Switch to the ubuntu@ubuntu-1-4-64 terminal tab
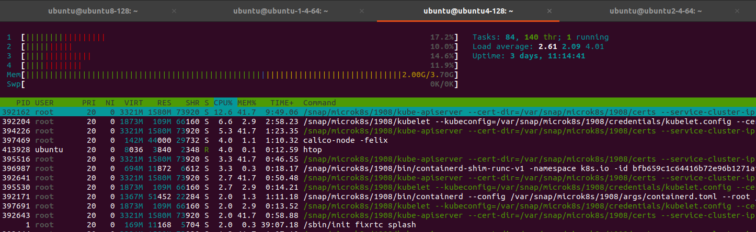Screen dimensions: 756x232 [280, 10]
